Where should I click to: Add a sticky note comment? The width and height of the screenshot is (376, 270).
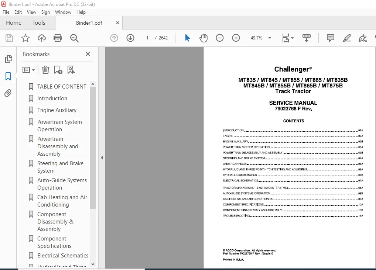click(331, 38)
